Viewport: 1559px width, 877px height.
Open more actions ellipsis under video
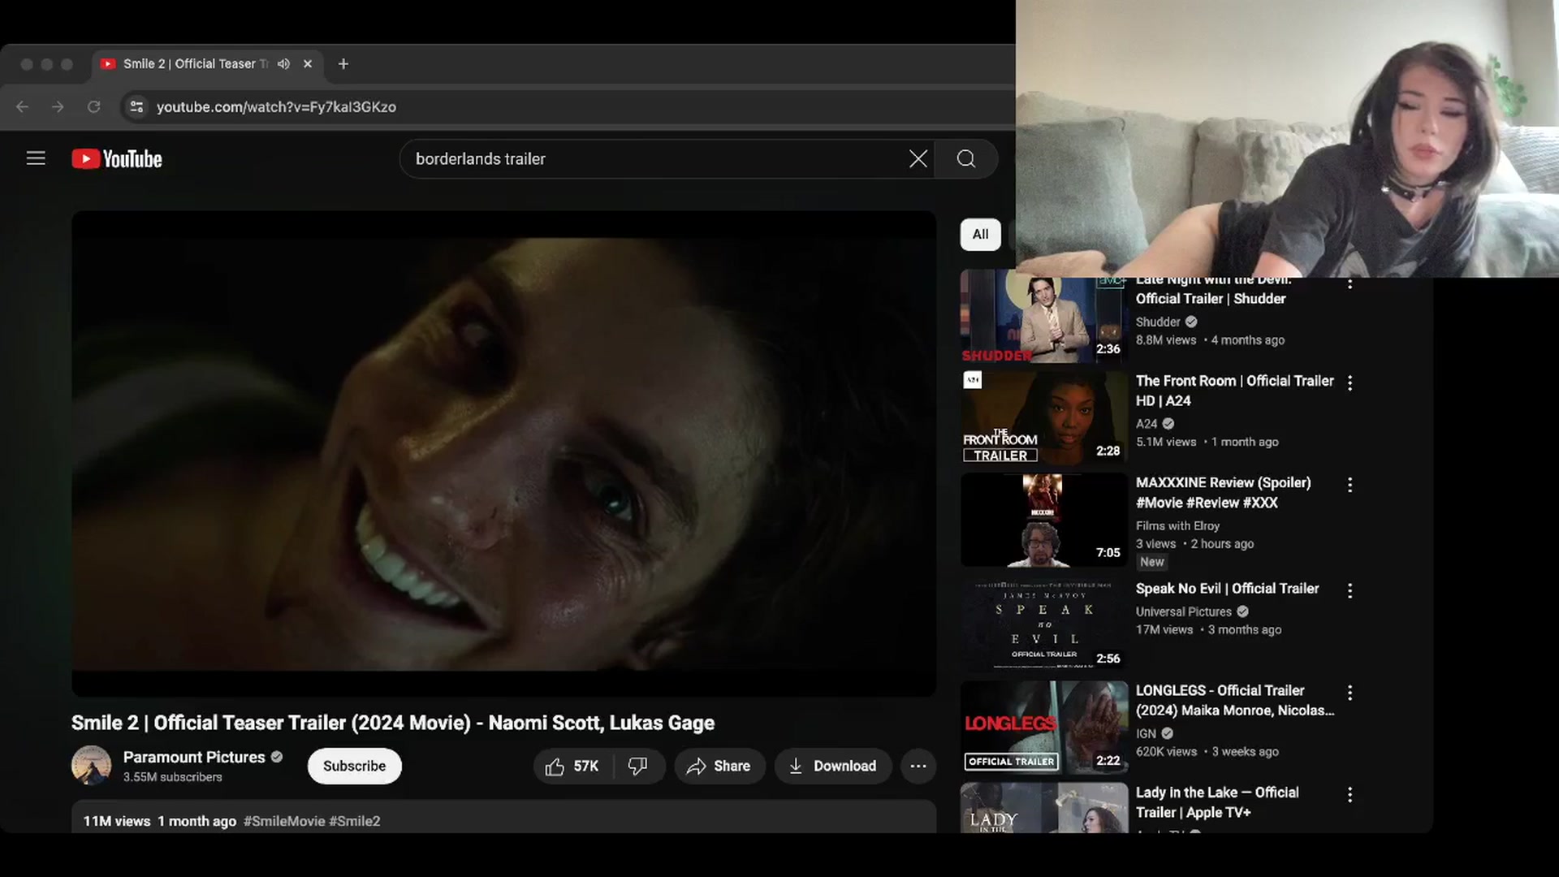pos(918,766)
